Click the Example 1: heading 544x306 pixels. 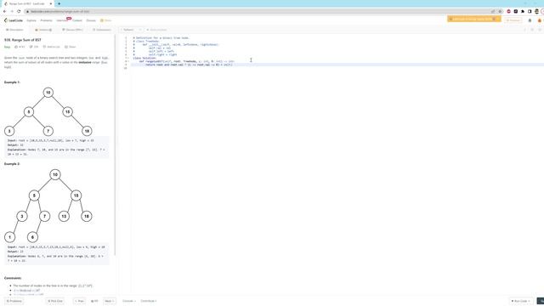(12, 82)
